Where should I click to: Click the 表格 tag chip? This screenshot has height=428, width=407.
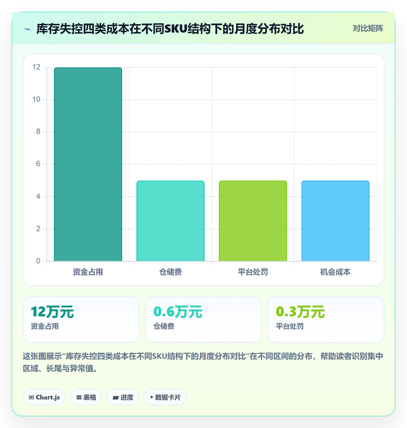click(x=86, y=397)
